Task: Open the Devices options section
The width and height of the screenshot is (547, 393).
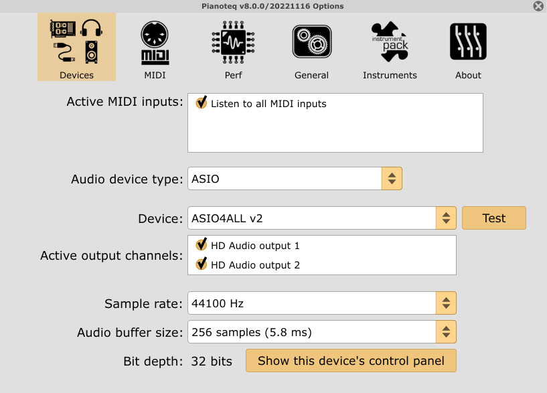Action: pyautogui.click(x=76, y=47)
